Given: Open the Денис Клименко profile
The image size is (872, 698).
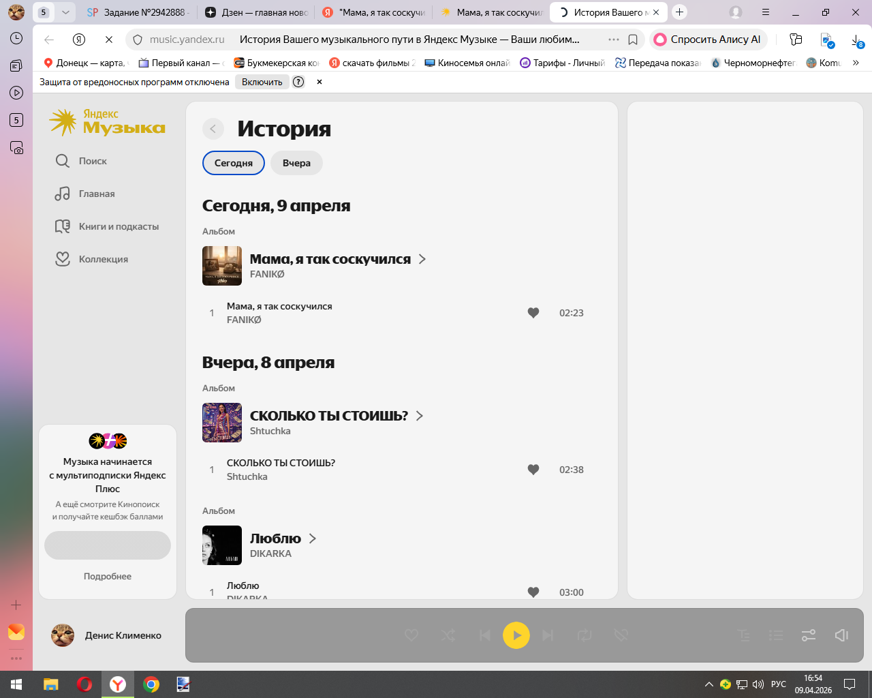Looking at the screenshot, I should coord(106,635).
